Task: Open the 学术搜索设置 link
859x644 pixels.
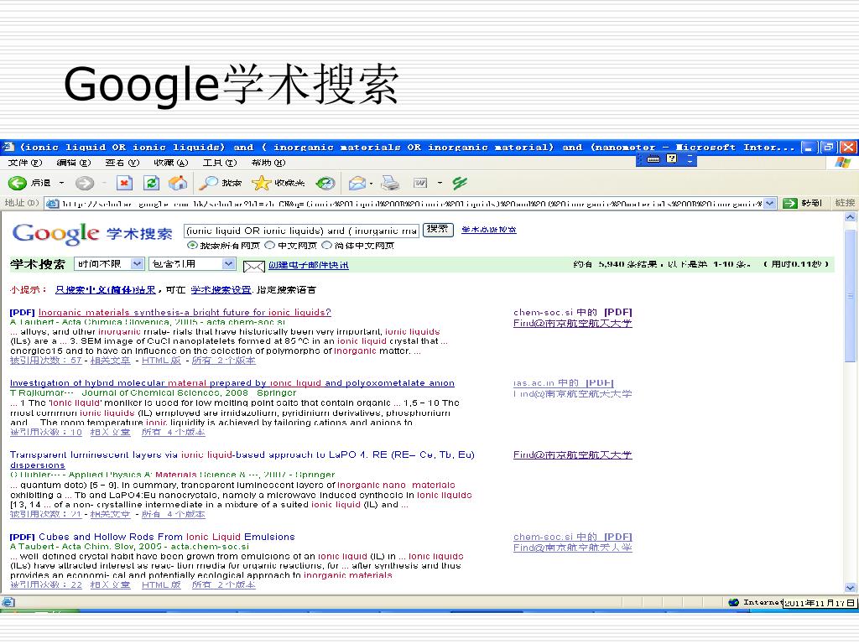Action: (221, 289)
